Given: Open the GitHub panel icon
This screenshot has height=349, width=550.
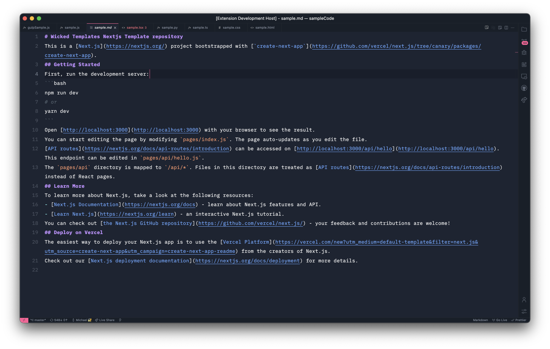Looking at the screenshot, I should (x=524, y=88).
